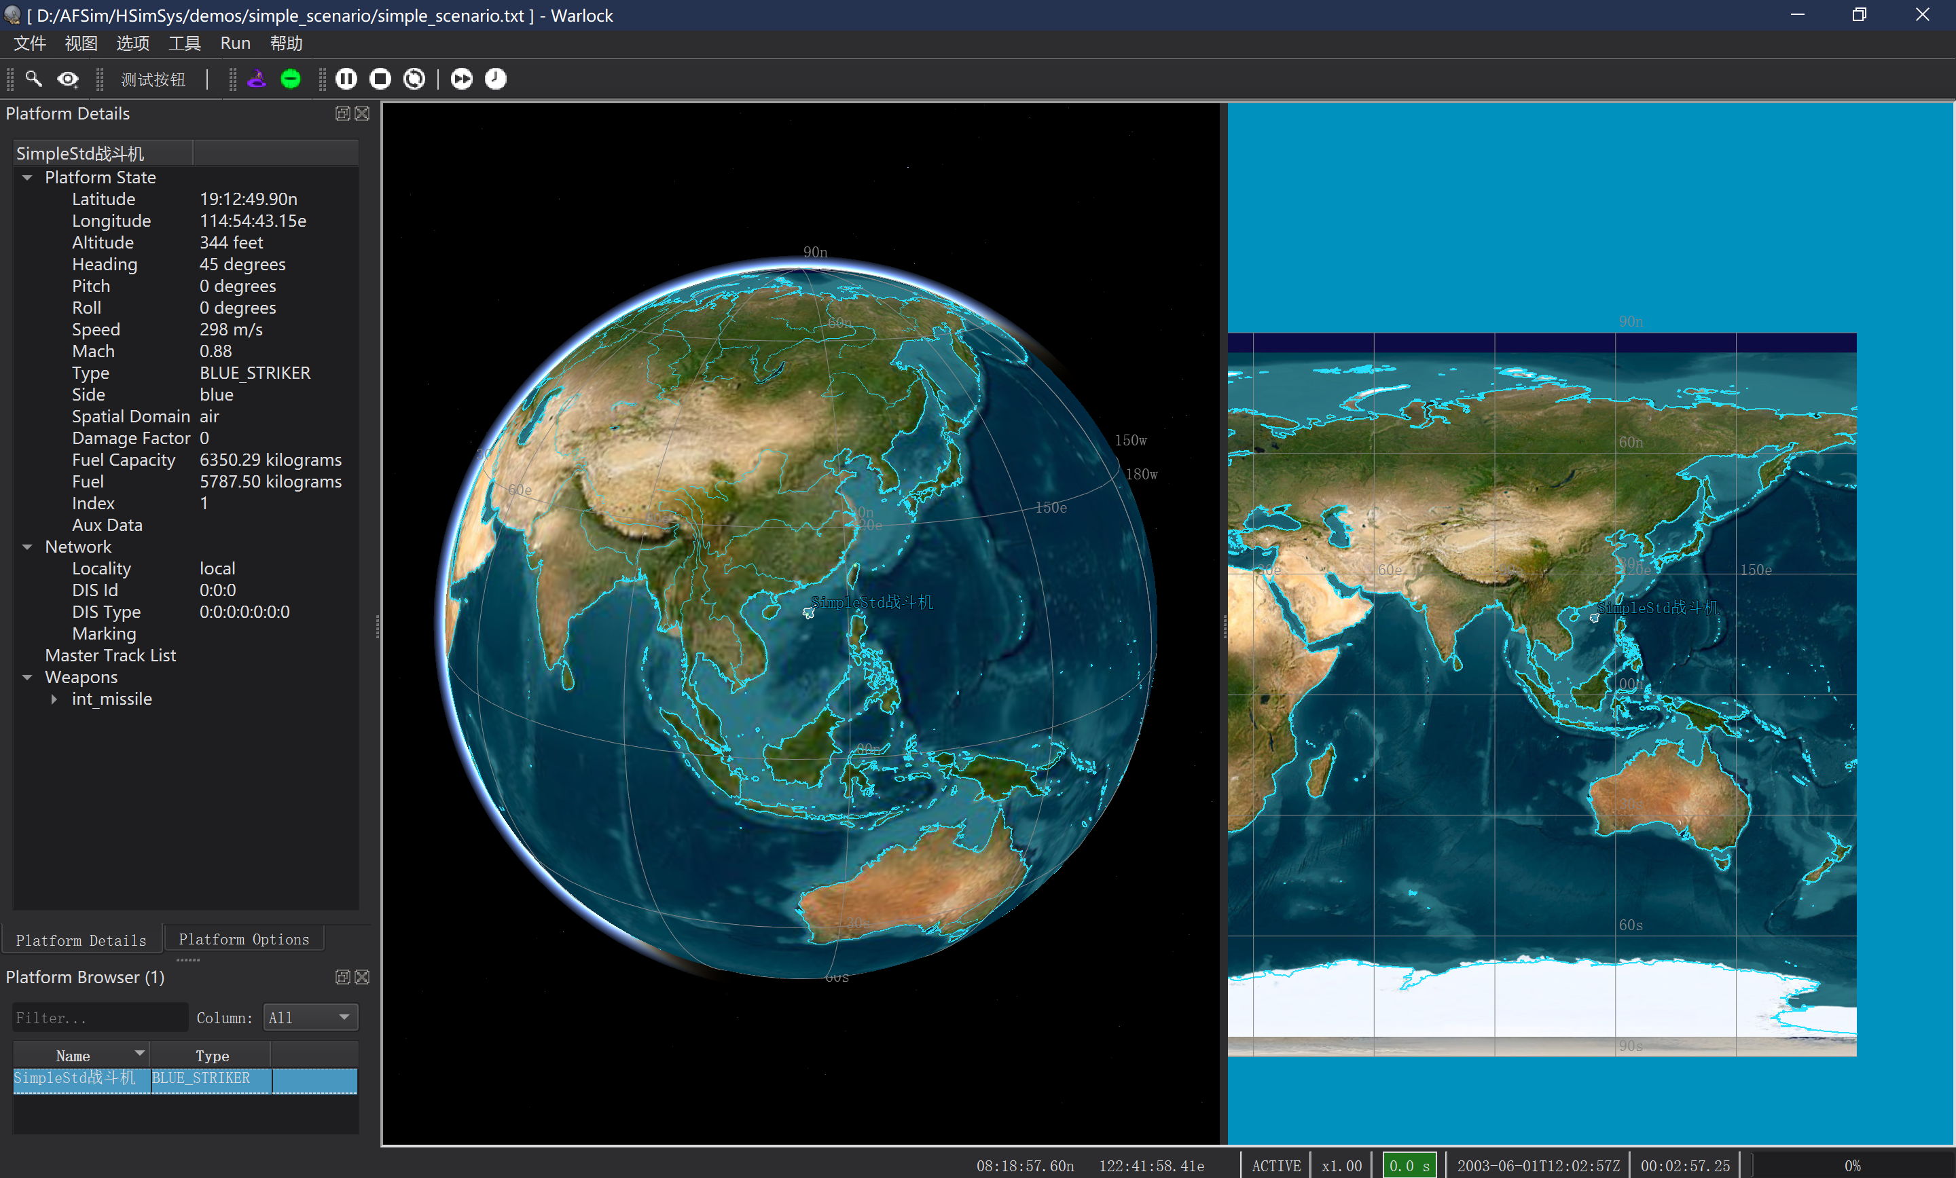Click the Master Track List entry
Screen dimensions: 1956x1178
(110, 655)
